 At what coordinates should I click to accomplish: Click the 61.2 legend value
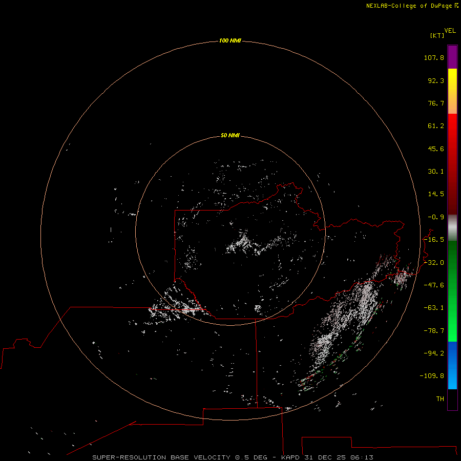click(x=436, y=126)
